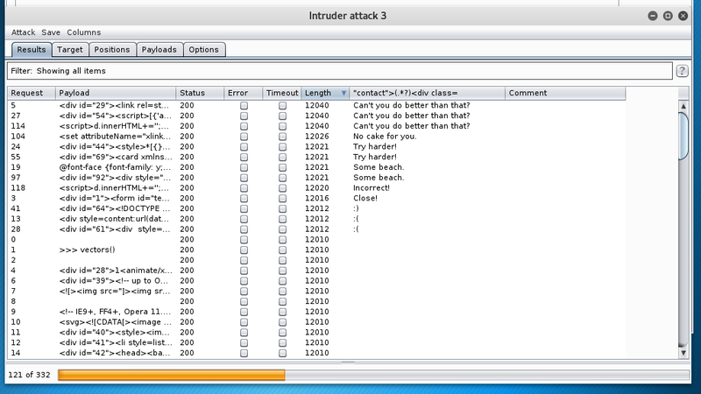Switch to the Payloads tab
The height and width of the screenshot is (394, 701).
coord(159,50)
